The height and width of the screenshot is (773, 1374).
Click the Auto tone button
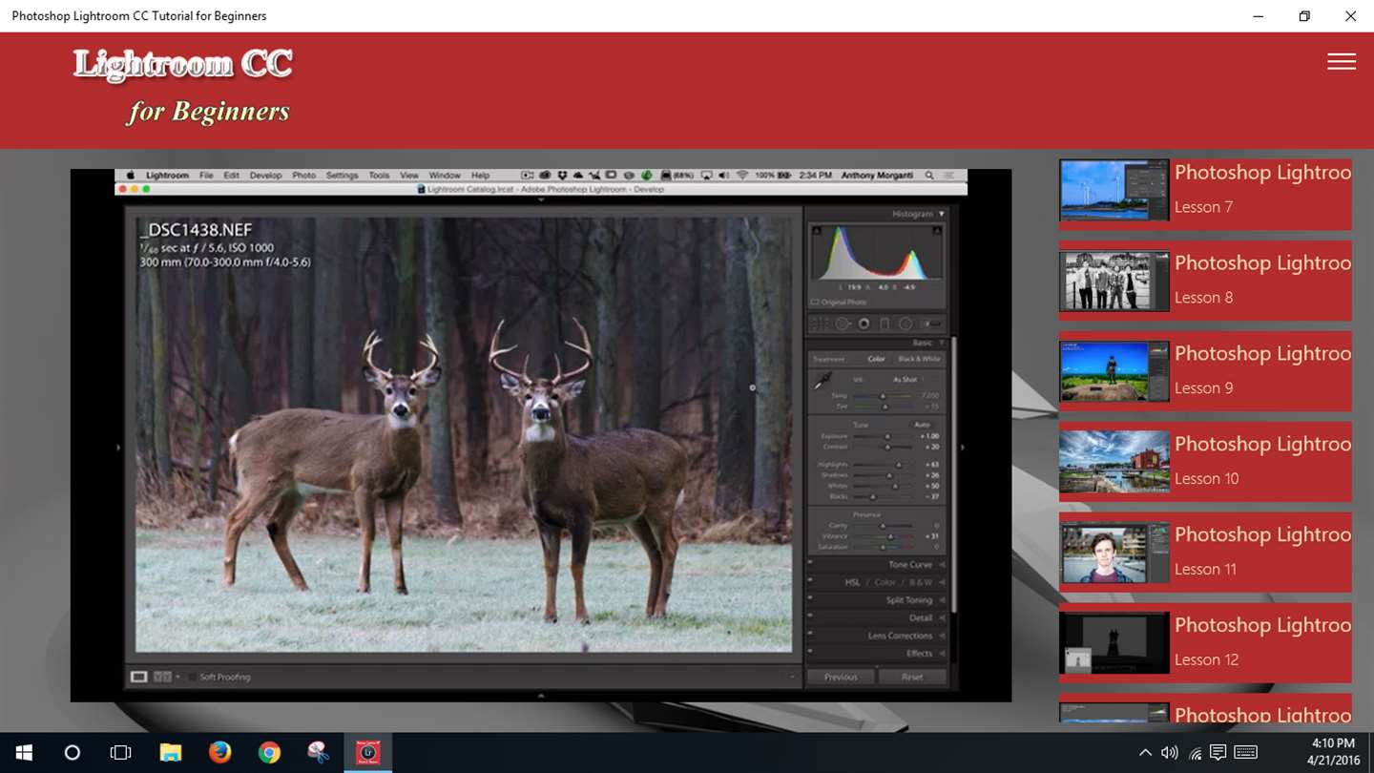(x=923, y=425)
